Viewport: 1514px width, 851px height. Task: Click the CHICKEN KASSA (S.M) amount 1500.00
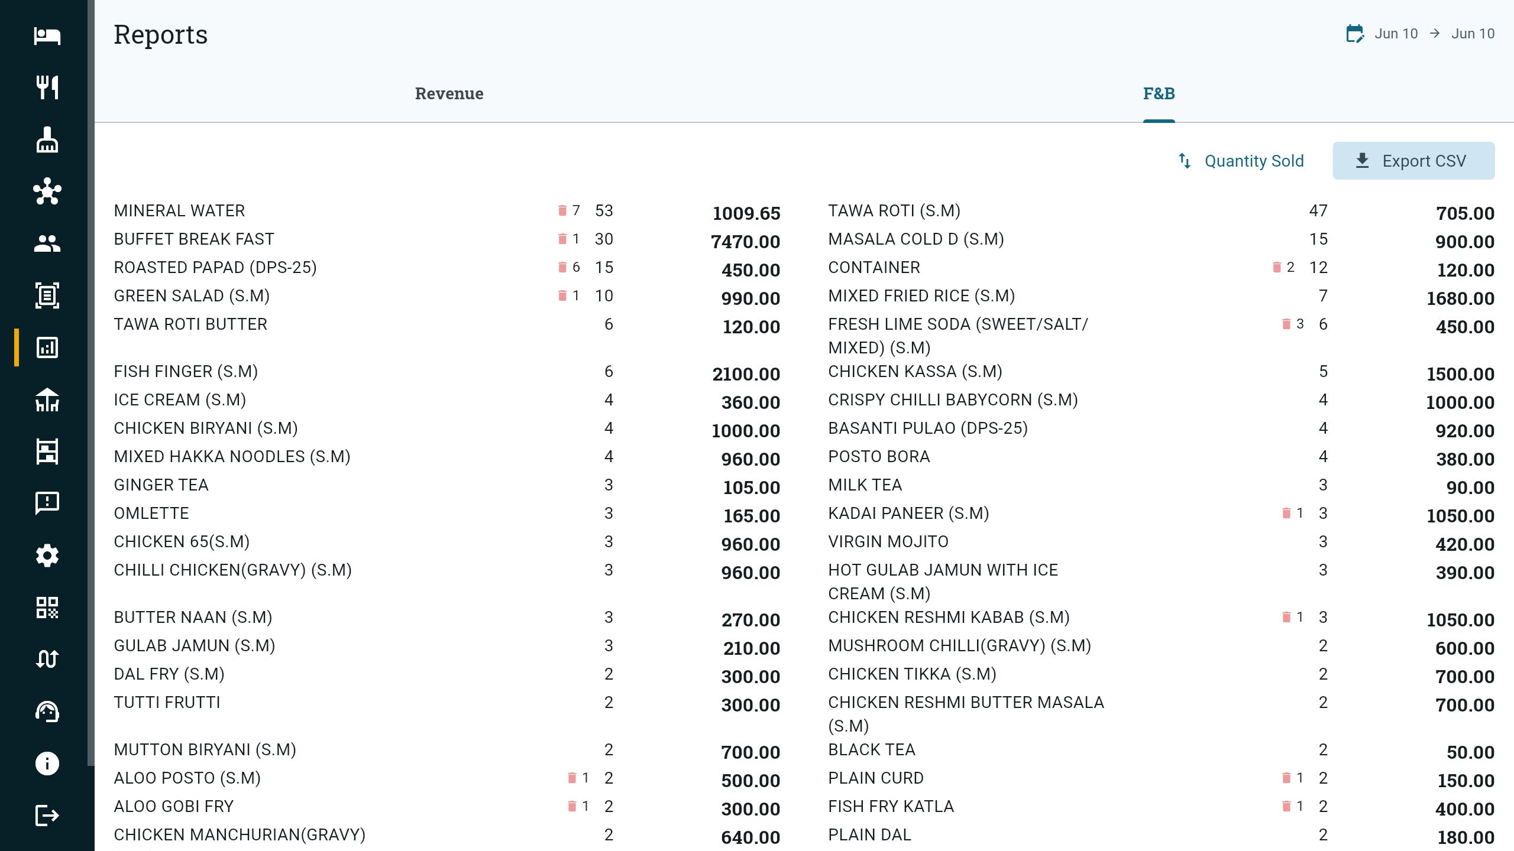[1460, 373]
